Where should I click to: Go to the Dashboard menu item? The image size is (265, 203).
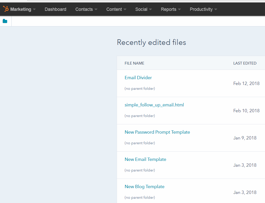click(55, 9)
